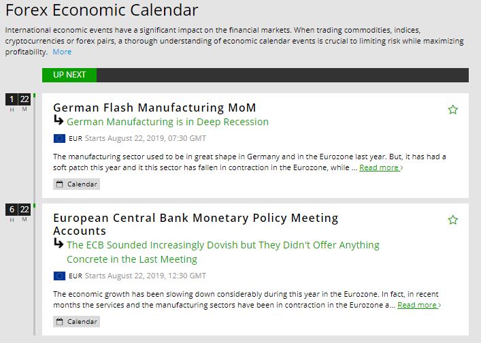Open German Flash Manufacturing MoM event title

[x=154, y=108]
